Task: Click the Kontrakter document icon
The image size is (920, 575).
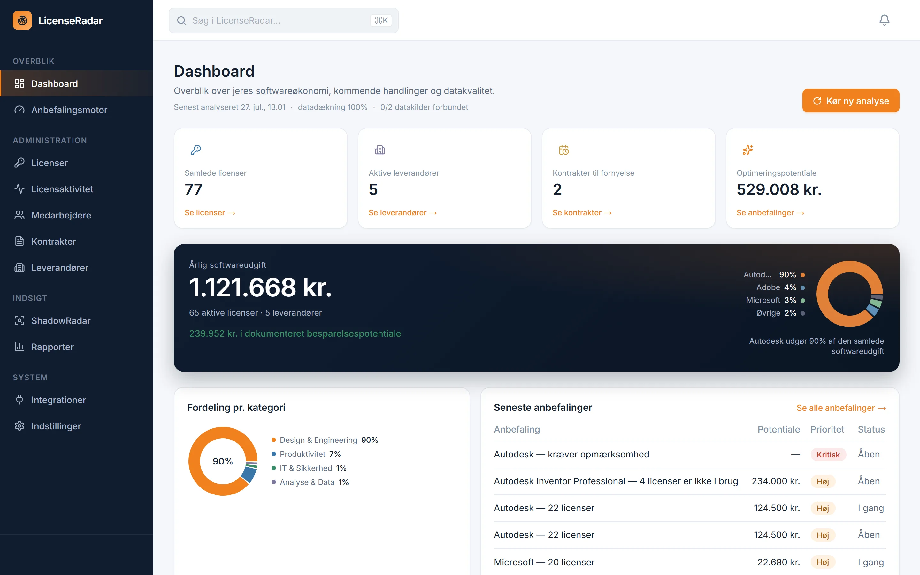Action: point(19,241)
